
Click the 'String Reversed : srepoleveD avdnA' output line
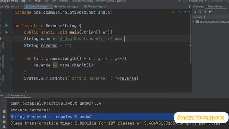click(51, 117)
